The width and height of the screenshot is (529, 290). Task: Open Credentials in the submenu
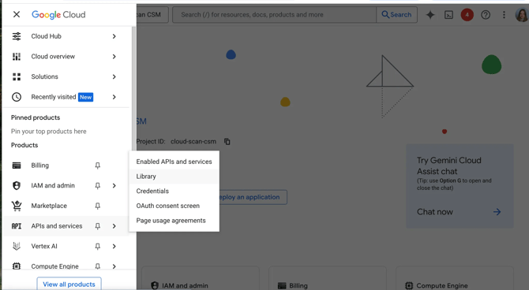click(x=174, y=191)
